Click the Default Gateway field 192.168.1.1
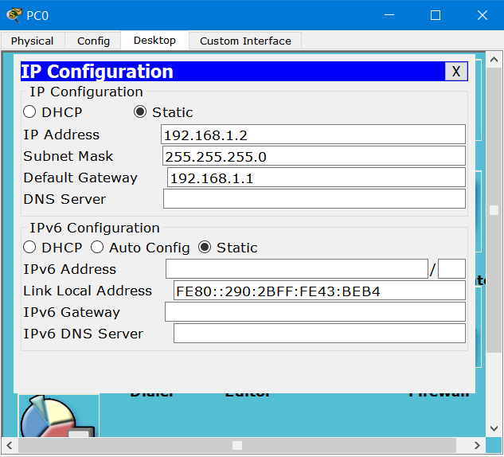 [x=316, y=178]
